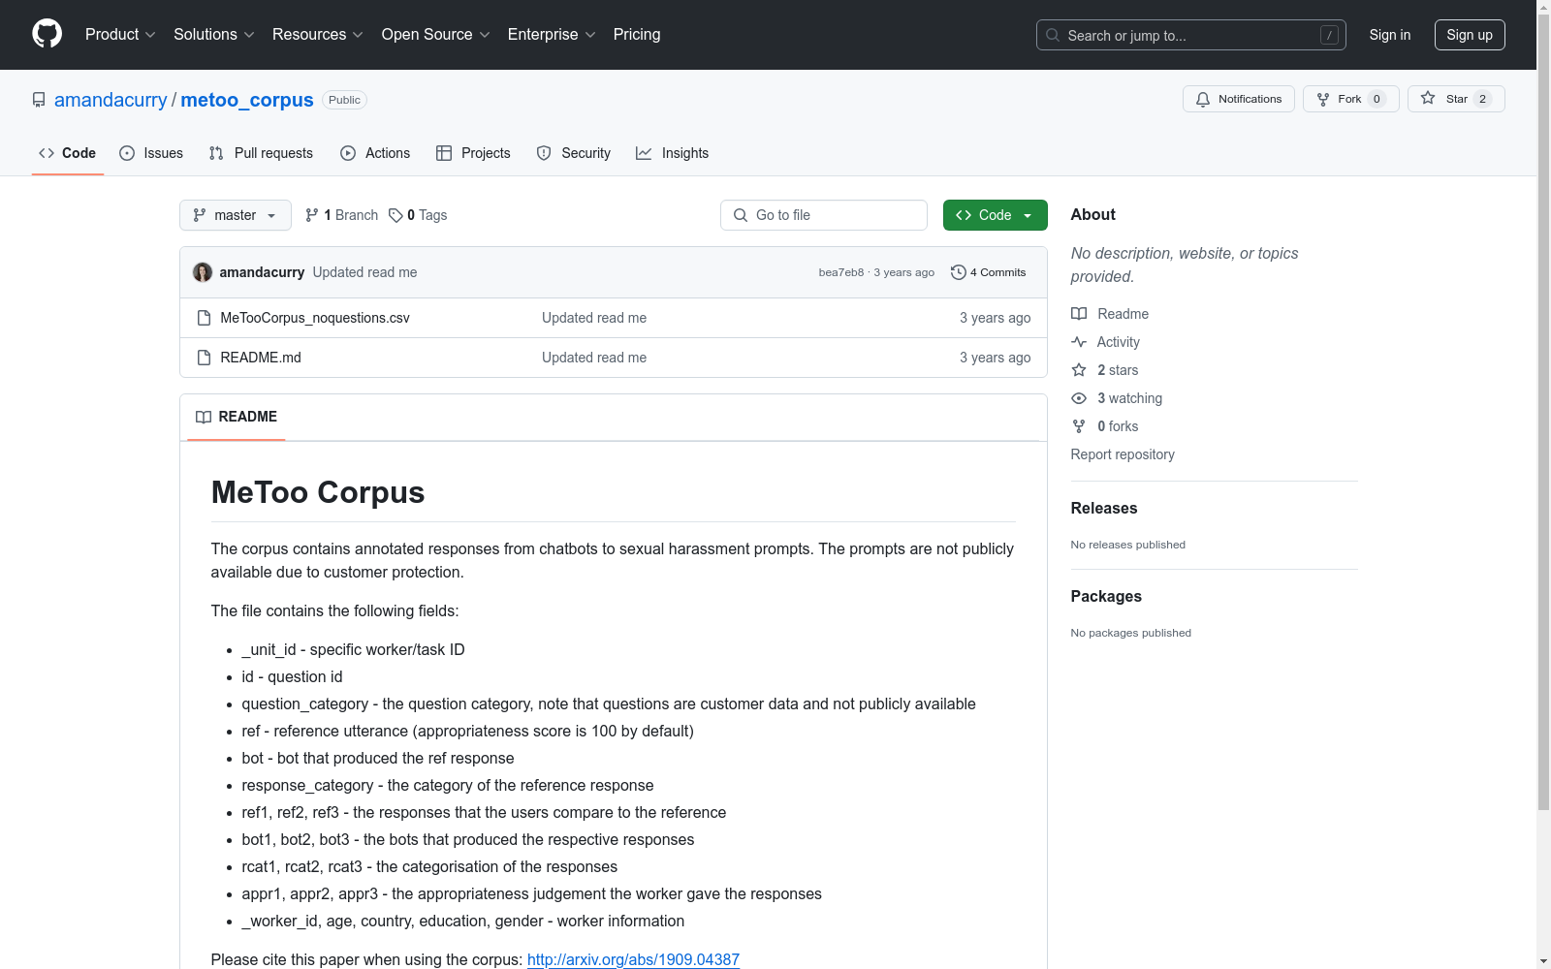Click the Sign up button

[1470, 35]
